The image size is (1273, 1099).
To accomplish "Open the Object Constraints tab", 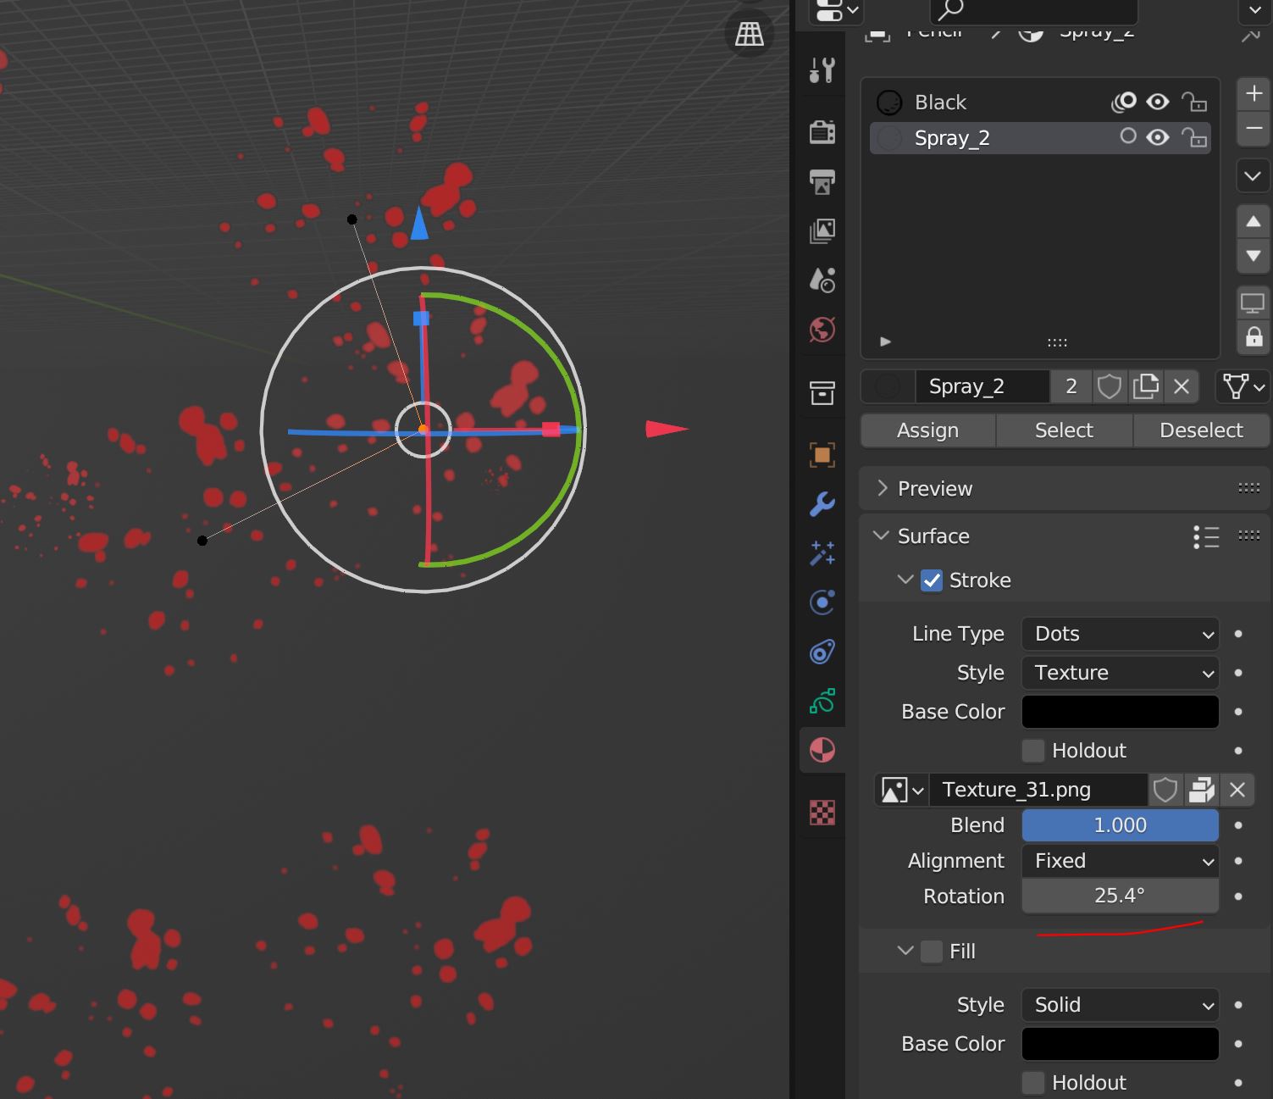I will point(822,652).
